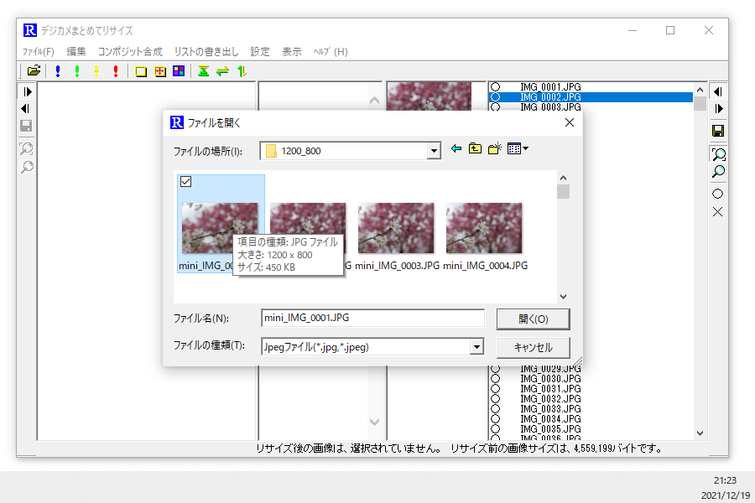The image size is (755, 503).
Task: Click the lower magnifier icon in right sidebar
Action: tap(718, 171)
